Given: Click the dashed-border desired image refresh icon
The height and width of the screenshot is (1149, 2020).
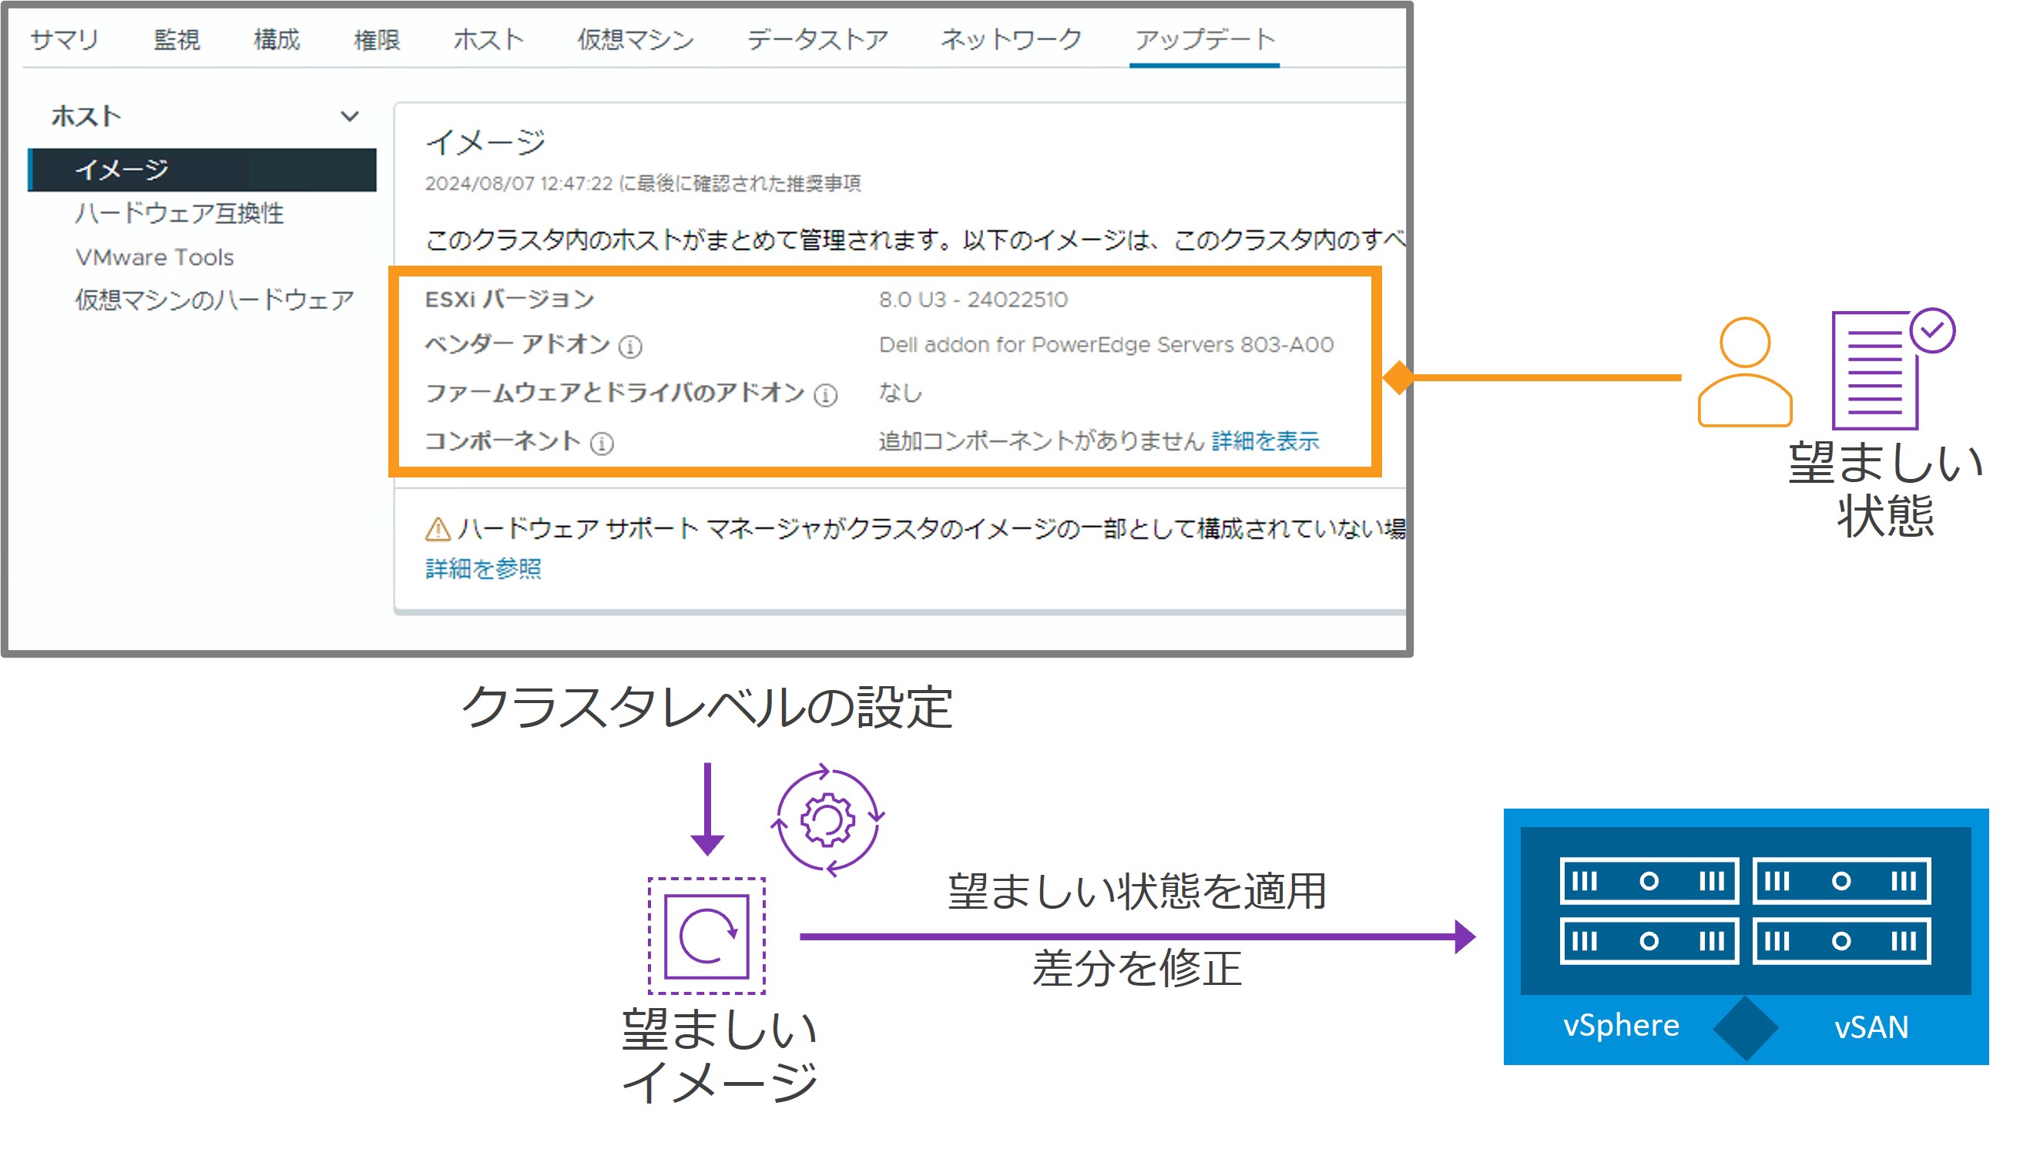Looking at the screenshot, I should [706, 935].
